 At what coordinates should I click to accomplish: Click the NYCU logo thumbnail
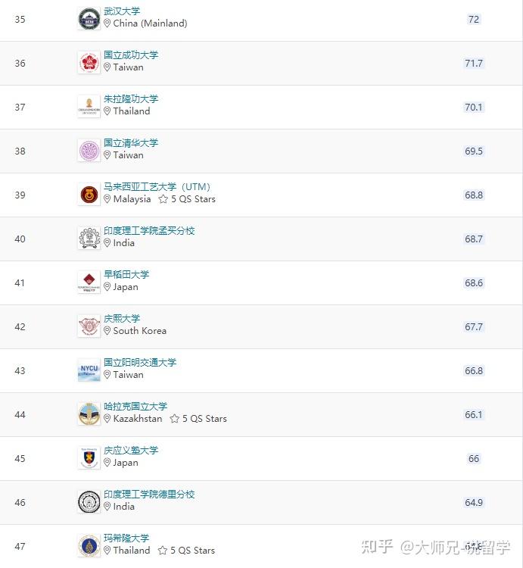point(89,370)
